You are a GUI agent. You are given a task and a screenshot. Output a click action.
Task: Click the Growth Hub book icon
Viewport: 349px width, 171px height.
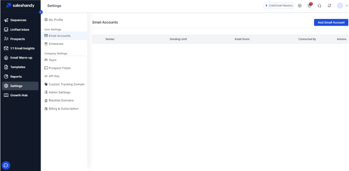pyautogui.click(x=6, y=95)
